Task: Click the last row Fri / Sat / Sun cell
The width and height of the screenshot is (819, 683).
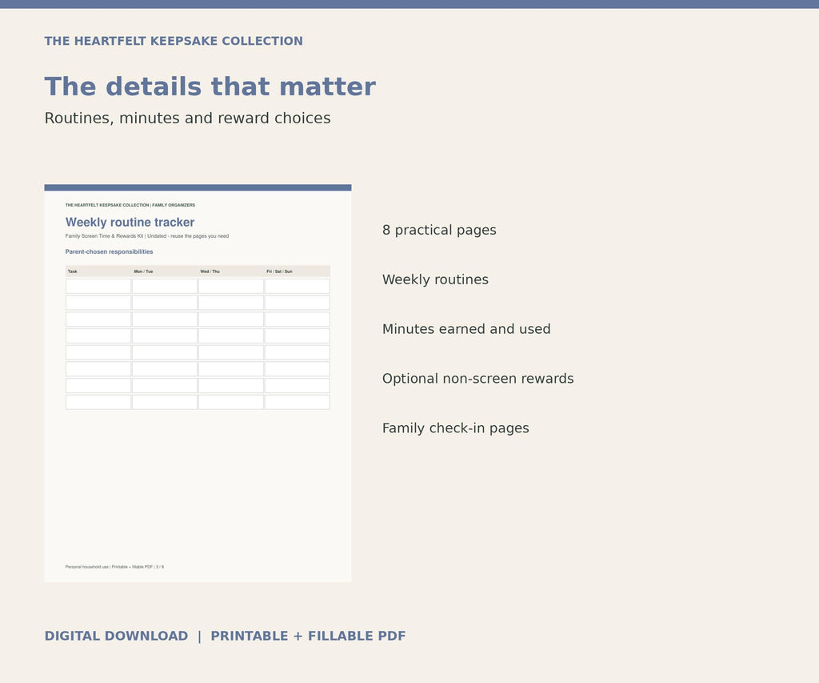Action: (298, 402)
